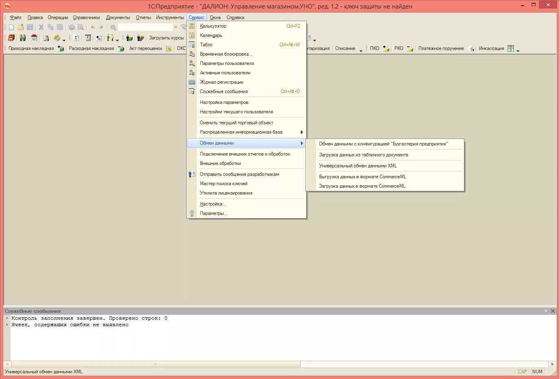Click the Find magnifier icon
Image resolution: width=560 pixels, height=379 pixels.
(113, 27)
